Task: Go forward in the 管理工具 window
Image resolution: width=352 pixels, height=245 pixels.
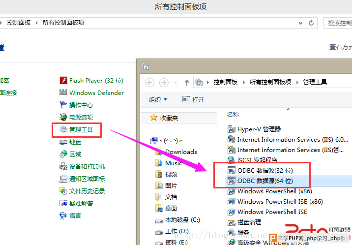Action: point(164,83)
